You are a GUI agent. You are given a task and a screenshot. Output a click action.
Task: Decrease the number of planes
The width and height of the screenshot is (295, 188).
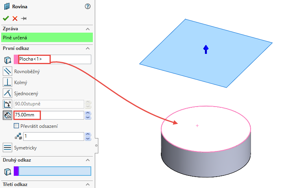point(88,138)
